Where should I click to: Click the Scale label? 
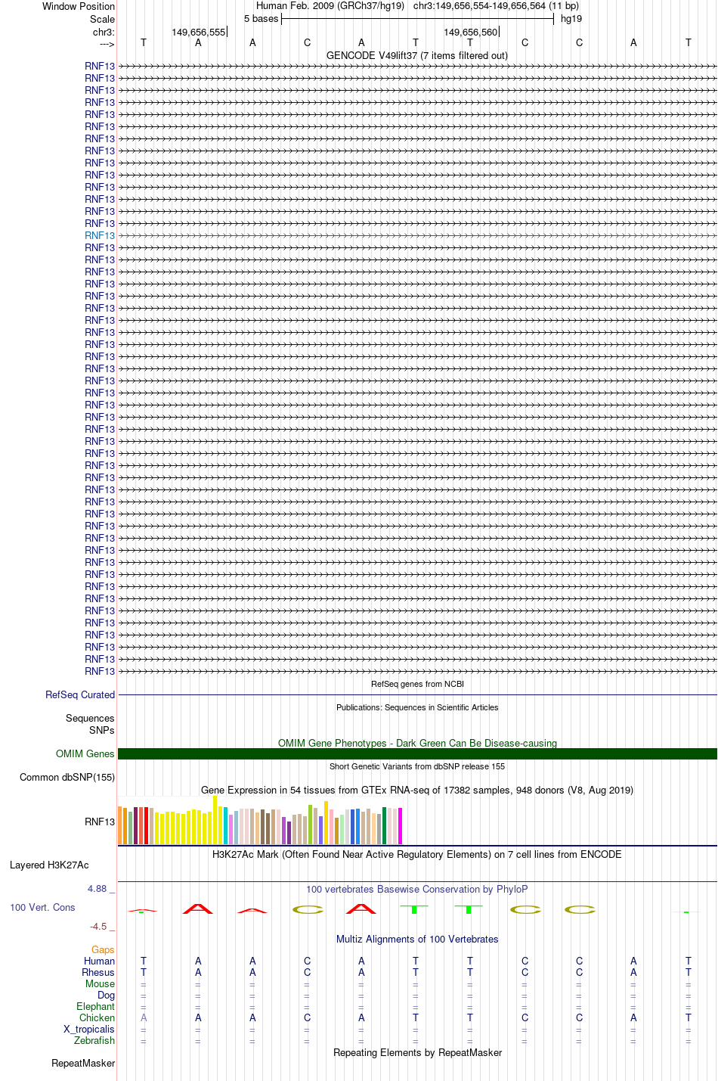[102, 19]
